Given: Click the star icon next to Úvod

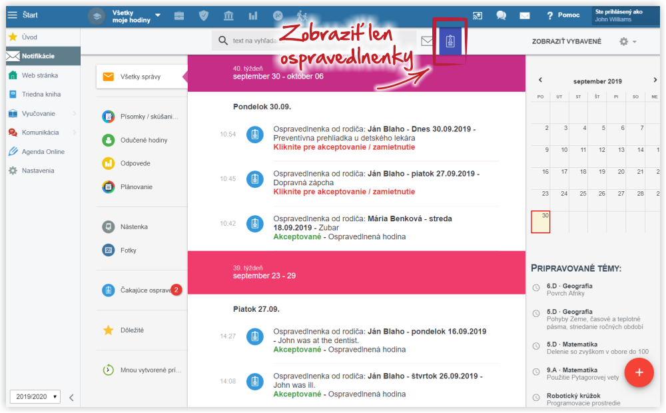Looking at the screenshot, I should (13, 37).
